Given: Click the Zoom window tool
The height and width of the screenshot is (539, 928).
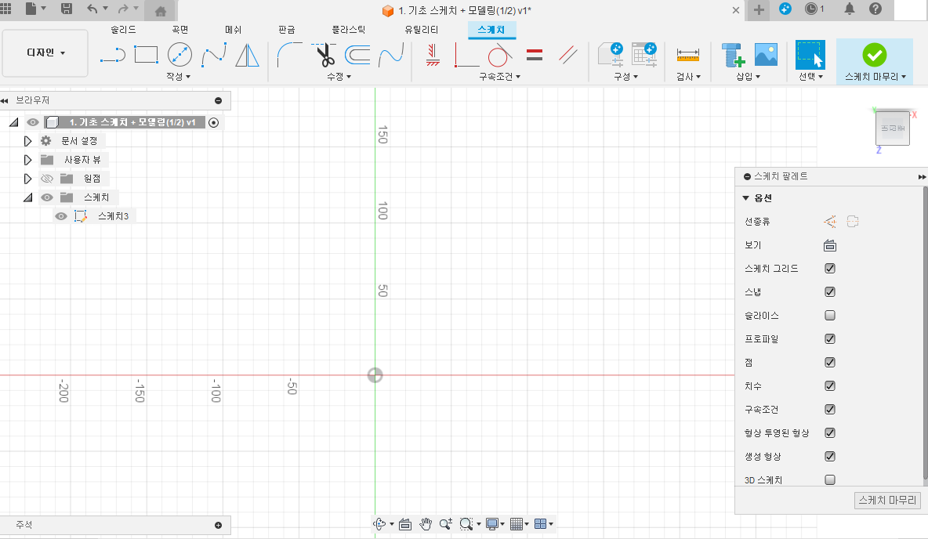Looking at the screenshot, I should 466,523.
